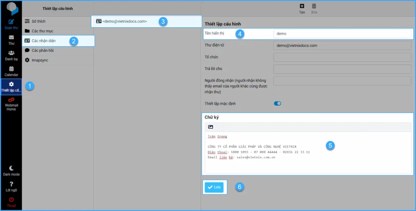The image size is (416, 211).
Task: Click the Tên hiển thị input field
Action: pos(342,34)
